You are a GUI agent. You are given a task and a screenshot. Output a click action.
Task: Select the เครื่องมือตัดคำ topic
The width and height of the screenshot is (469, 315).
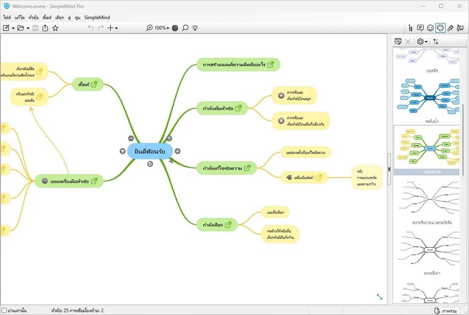(x=304, y=177)
